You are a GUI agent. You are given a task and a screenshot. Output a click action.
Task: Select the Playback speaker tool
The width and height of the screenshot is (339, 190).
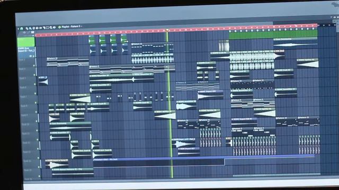coord(54,27)
